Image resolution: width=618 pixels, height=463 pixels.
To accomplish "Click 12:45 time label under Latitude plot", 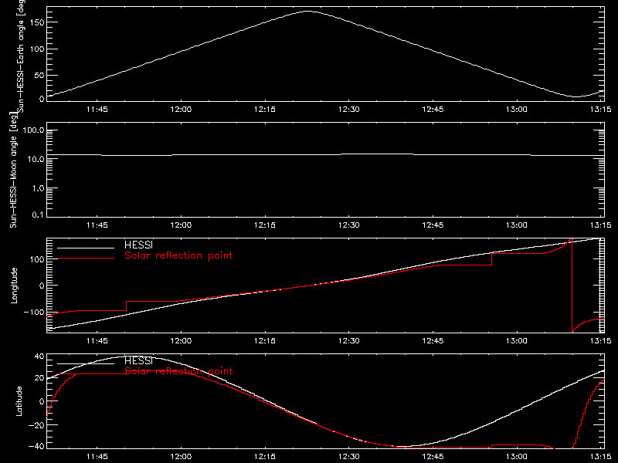I will (x=433, y=456).
